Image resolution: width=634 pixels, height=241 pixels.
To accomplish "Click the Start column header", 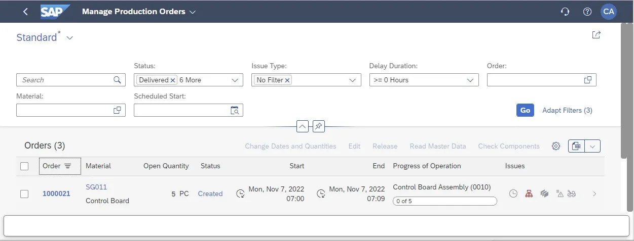I will (x=297, y=166).
